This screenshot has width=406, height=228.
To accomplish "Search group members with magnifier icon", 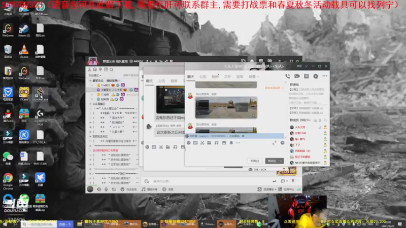I will (x=325, y=120).
